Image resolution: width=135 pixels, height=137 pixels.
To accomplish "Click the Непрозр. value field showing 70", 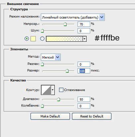I will click(84, 24).
